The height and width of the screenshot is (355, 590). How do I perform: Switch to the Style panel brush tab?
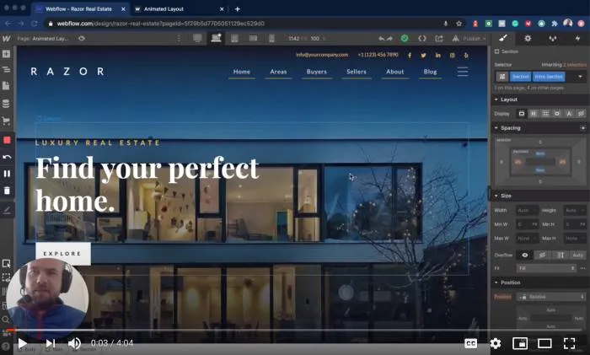[x=503, y=38]
